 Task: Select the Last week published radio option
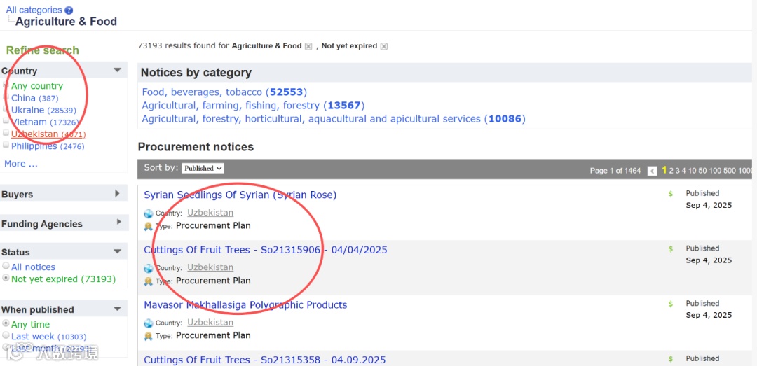point(6,336)
